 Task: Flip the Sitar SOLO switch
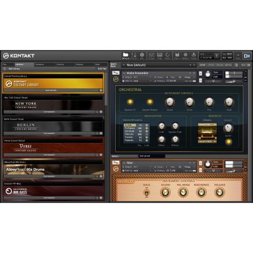click(x=146, y=192)
